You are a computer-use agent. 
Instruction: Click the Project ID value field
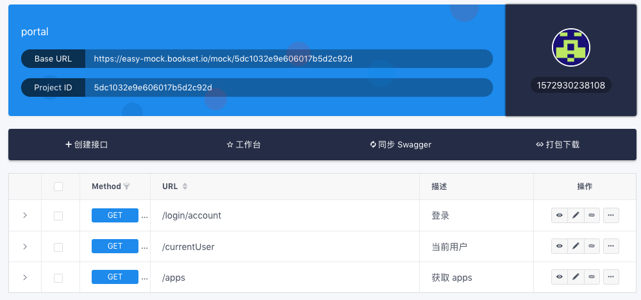pos(288,87)
